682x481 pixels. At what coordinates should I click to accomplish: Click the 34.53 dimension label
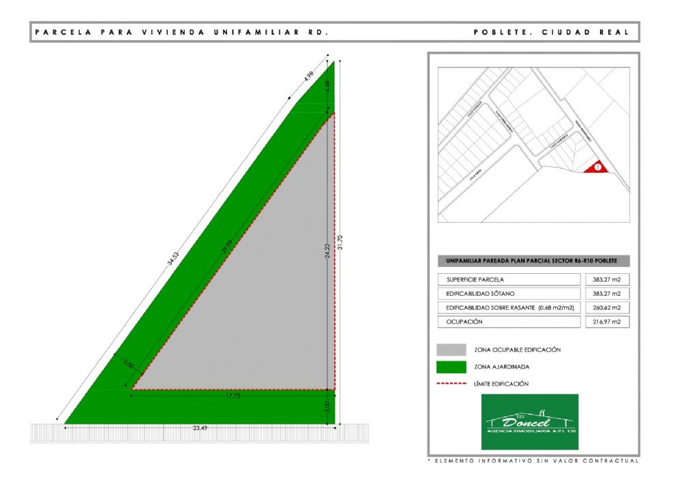tap(173, 258)
